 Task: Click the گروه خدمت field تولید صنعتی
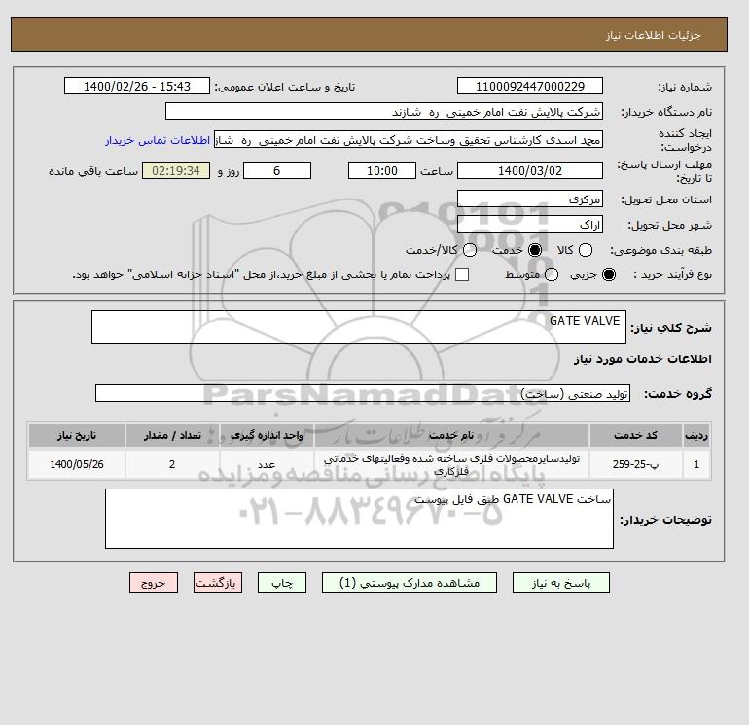coord(363,393)
